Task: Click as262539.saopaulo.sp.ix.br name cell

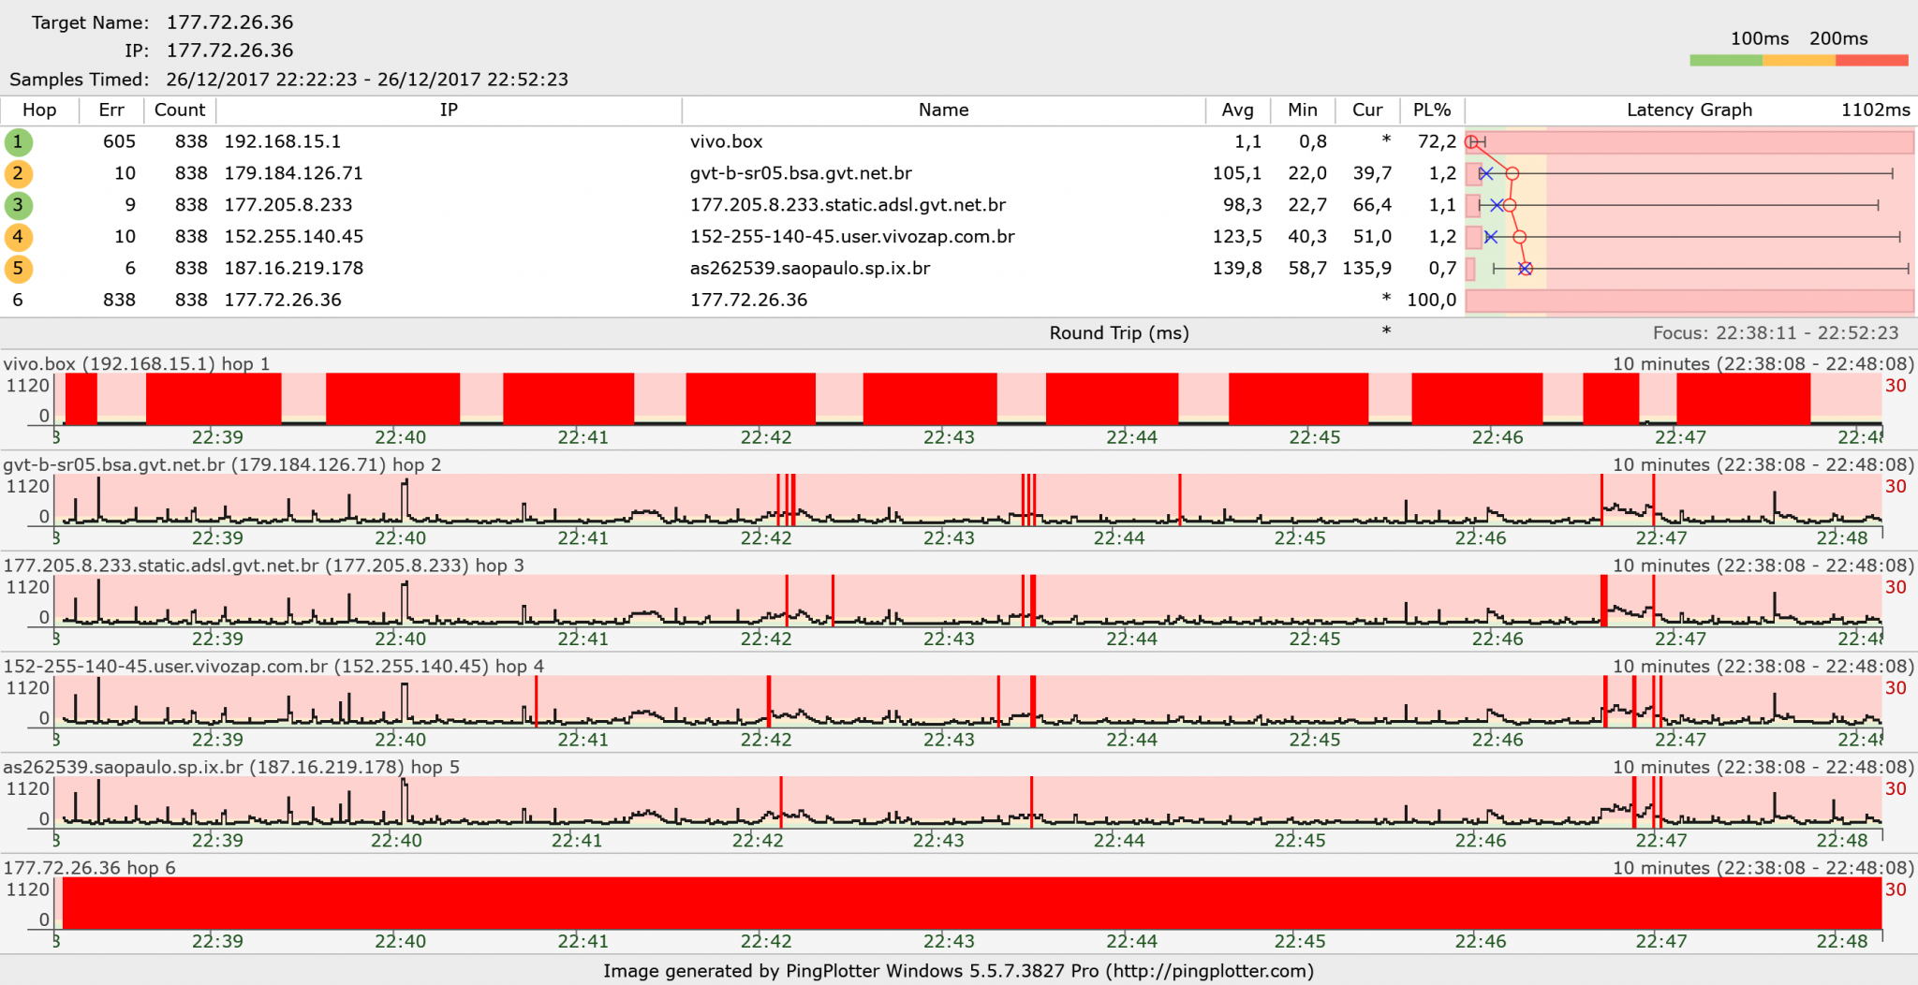Action: pyautogui.click(x=810, y=269)
